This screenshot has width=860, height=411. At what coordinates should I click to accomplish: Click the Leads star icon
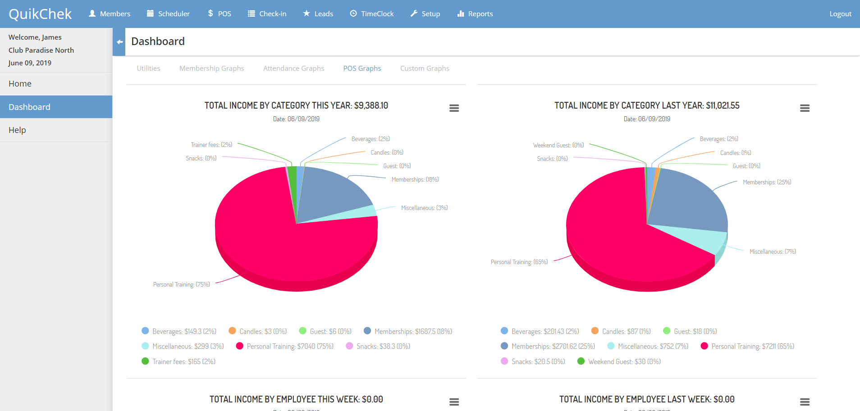coord(306,14)
